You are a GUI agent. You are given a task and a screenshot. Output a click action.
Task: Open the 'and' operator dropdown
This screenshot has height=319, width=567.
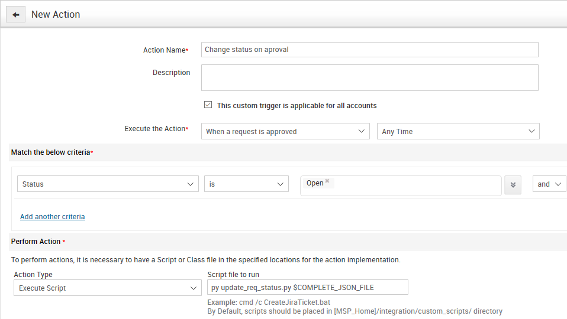tap(549, 184)
